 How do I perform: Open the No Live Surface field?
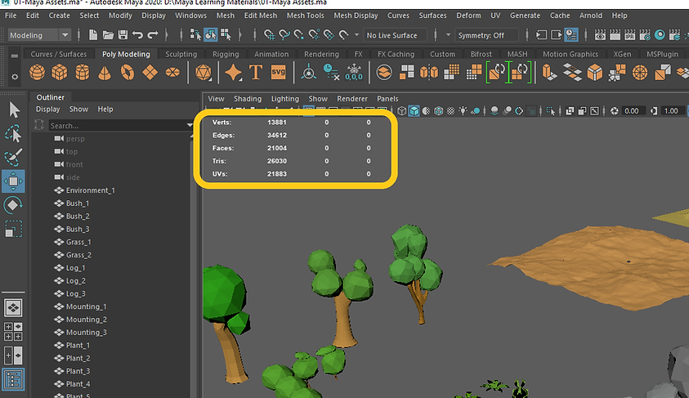click(x=395, y=35)
